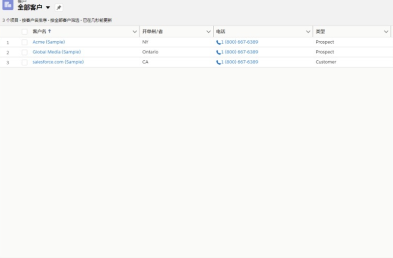Open the salesforce.com (Sample) account

58,62
